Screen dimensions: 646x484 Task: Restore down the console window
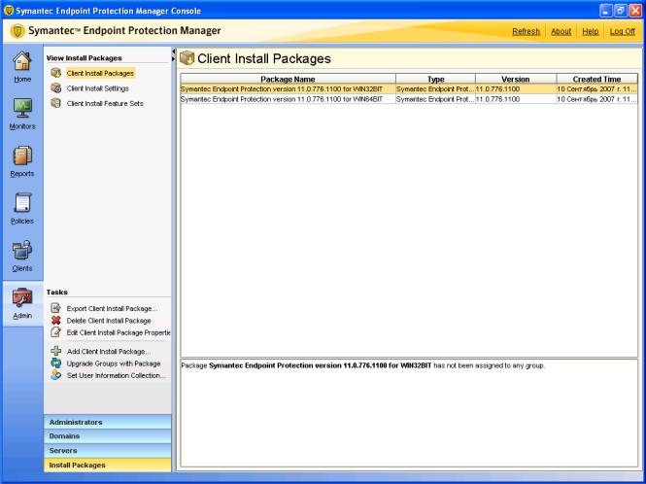[621, 11]
